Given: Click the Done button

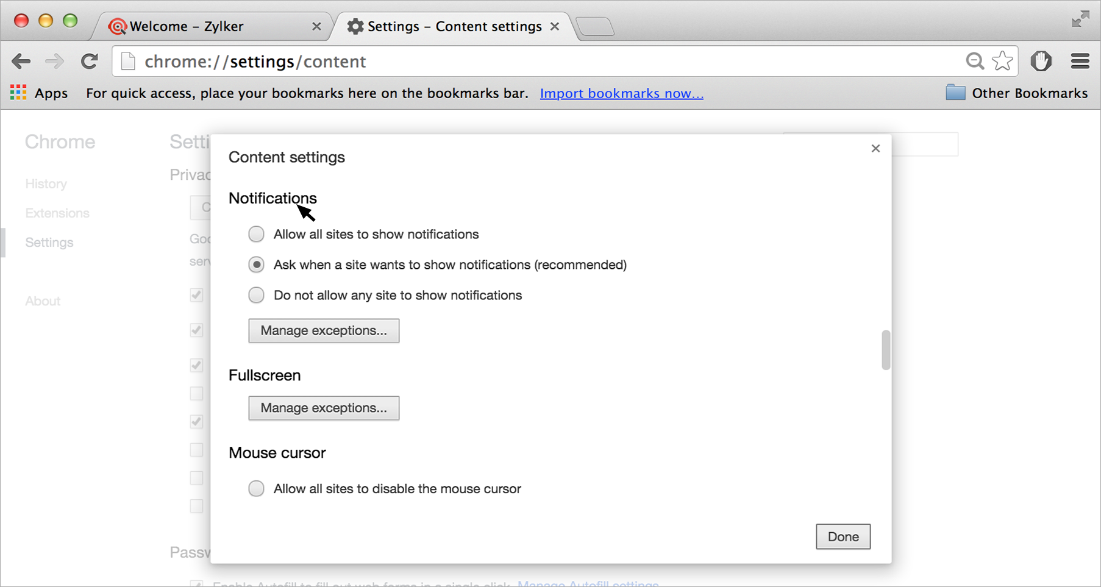Looking at the screenshot, I should click(843, 536).
